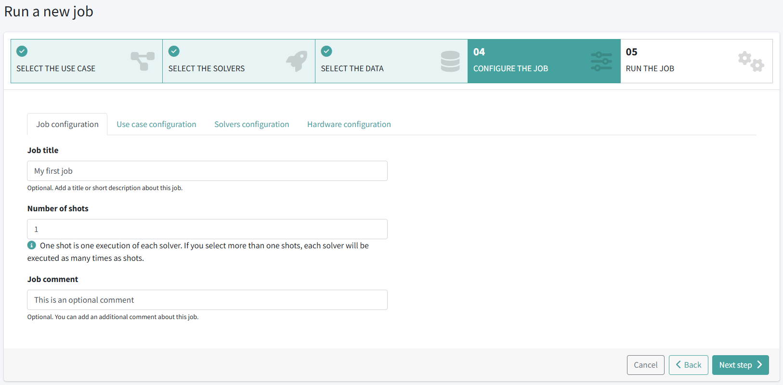
Task: Click the info icon below Number of shots
Action: 32,245
